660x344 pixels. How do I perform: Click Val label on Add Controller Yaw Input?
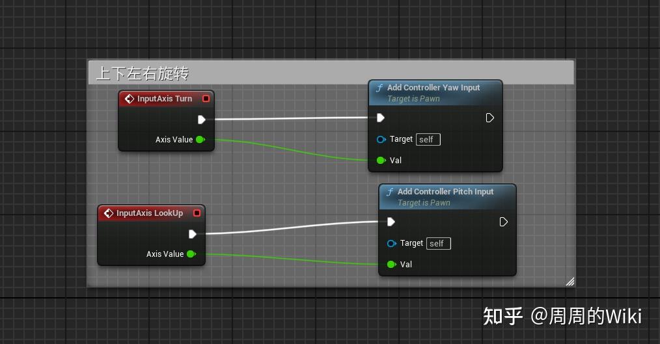point(396,160)
